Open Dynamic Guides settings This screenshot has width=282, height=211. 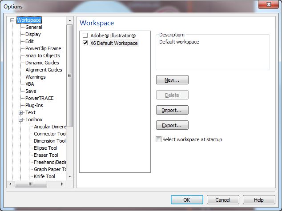pyautogui.click(x=42, y=63)
